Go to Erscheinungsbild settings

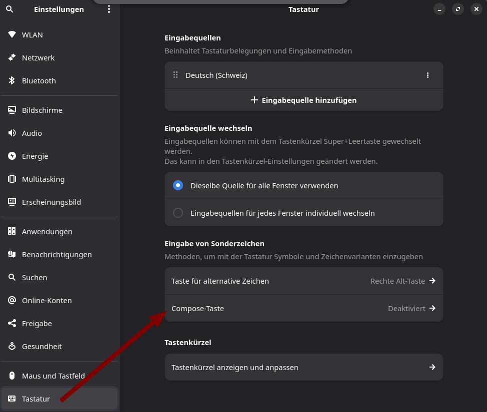tap(51, 202)
